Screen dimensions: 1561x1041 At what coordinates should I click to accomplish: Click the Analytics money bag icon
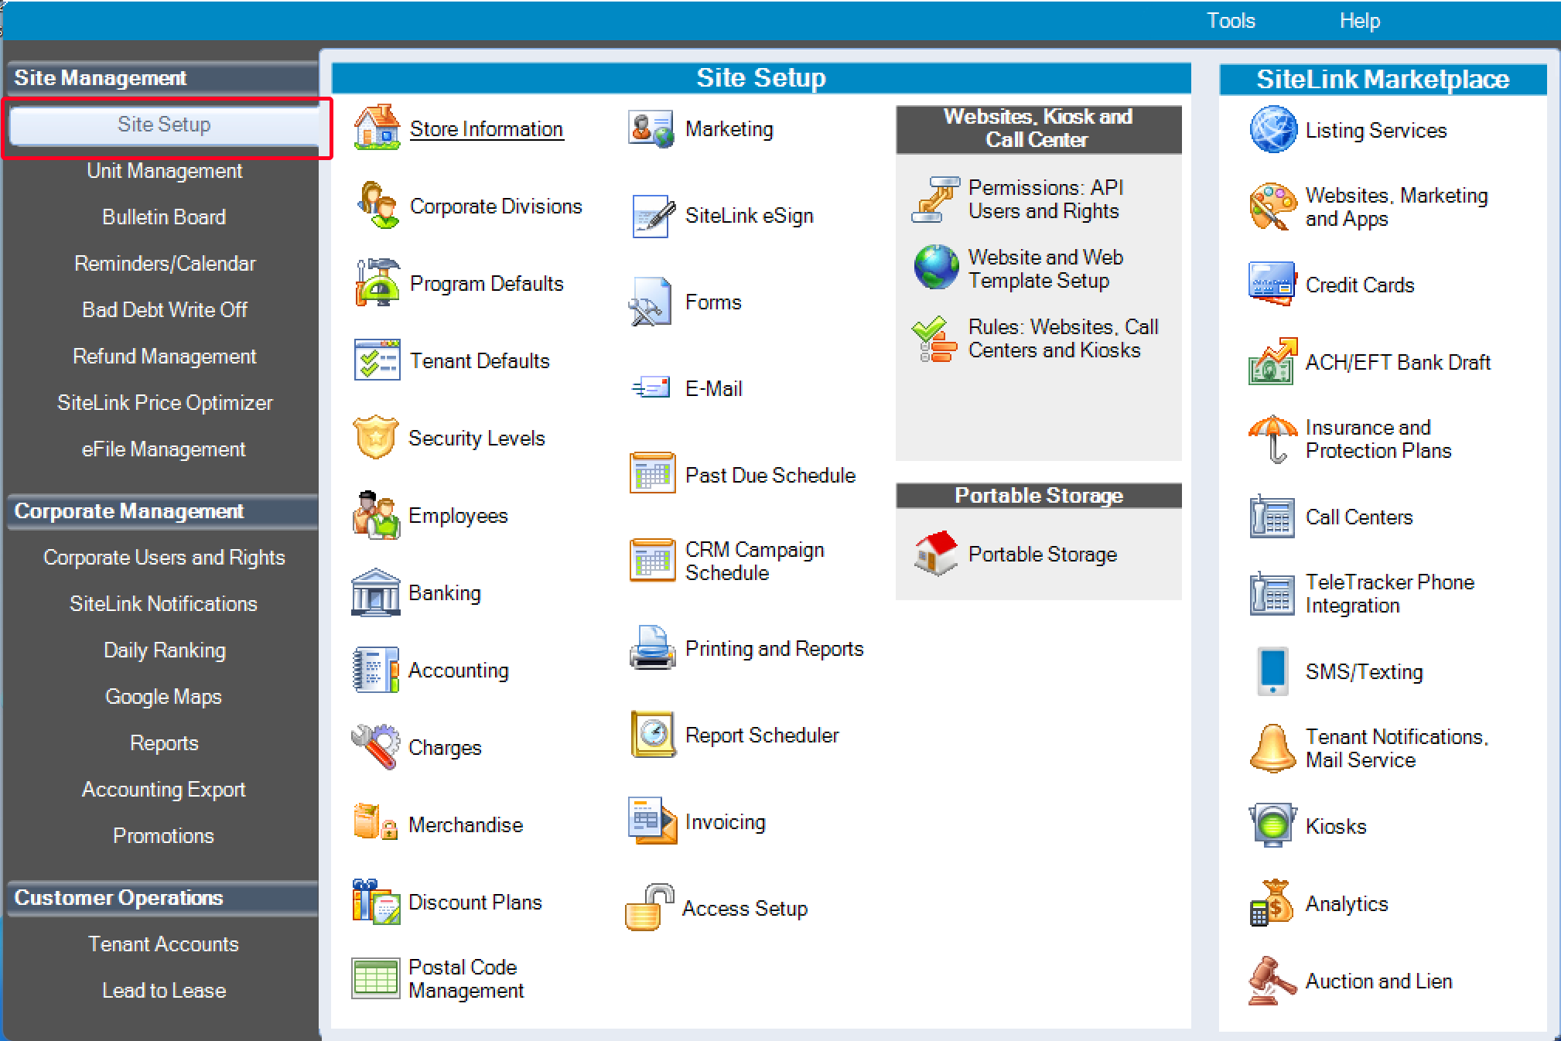tap(1272, 903)
